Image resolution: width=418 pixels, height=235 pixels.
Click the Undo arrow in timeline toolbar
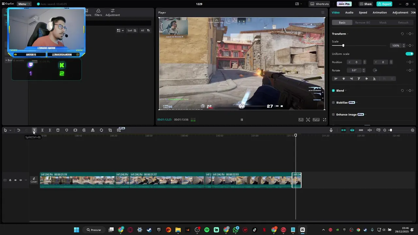[19, 130]
